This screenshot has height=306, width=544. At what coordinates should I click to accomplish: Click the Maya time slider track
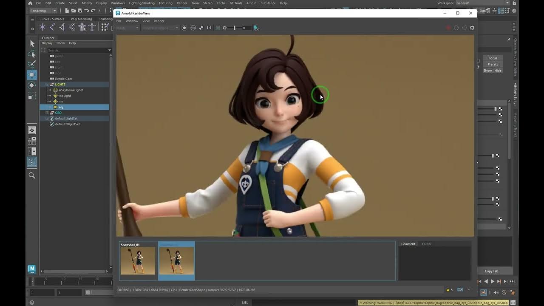click(x=70, y=281)
